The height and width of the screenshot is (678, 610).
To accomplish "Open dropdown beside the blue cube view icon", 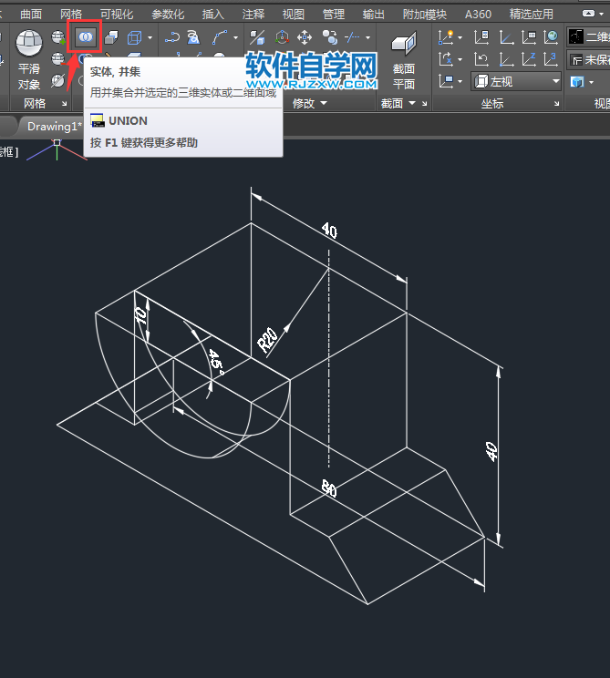I will (x=592, y=82).
